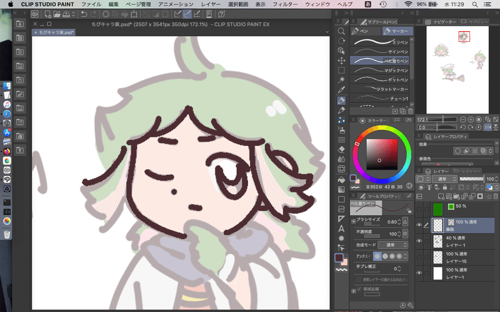Adjust layer opacity stepper at 100
This screenshot has width=500, height=312.
[x=496, y=179]
